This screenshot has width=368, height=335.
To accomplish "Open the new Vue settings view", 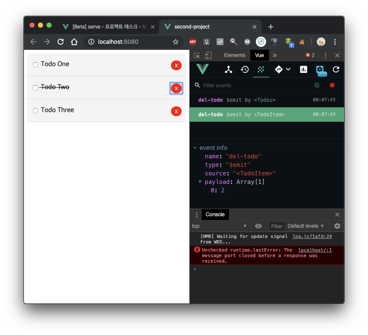I will [321, 70].
